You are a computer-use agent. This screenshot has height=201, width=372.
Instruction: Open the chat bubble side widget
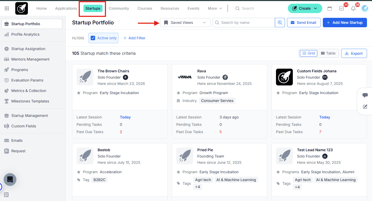pos(365,95)
